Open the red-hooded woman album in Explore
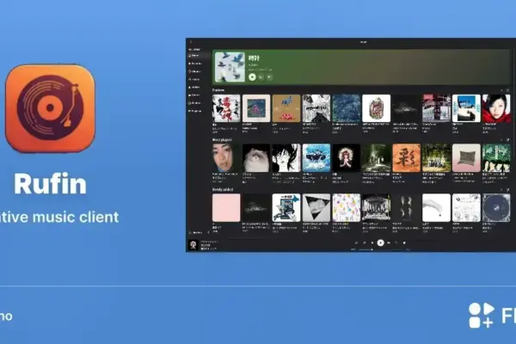This screenshot has height=344, width=516. pos(496,108)
